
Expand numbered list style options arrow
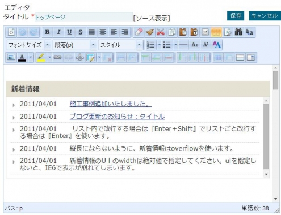[x=160, y=45]
